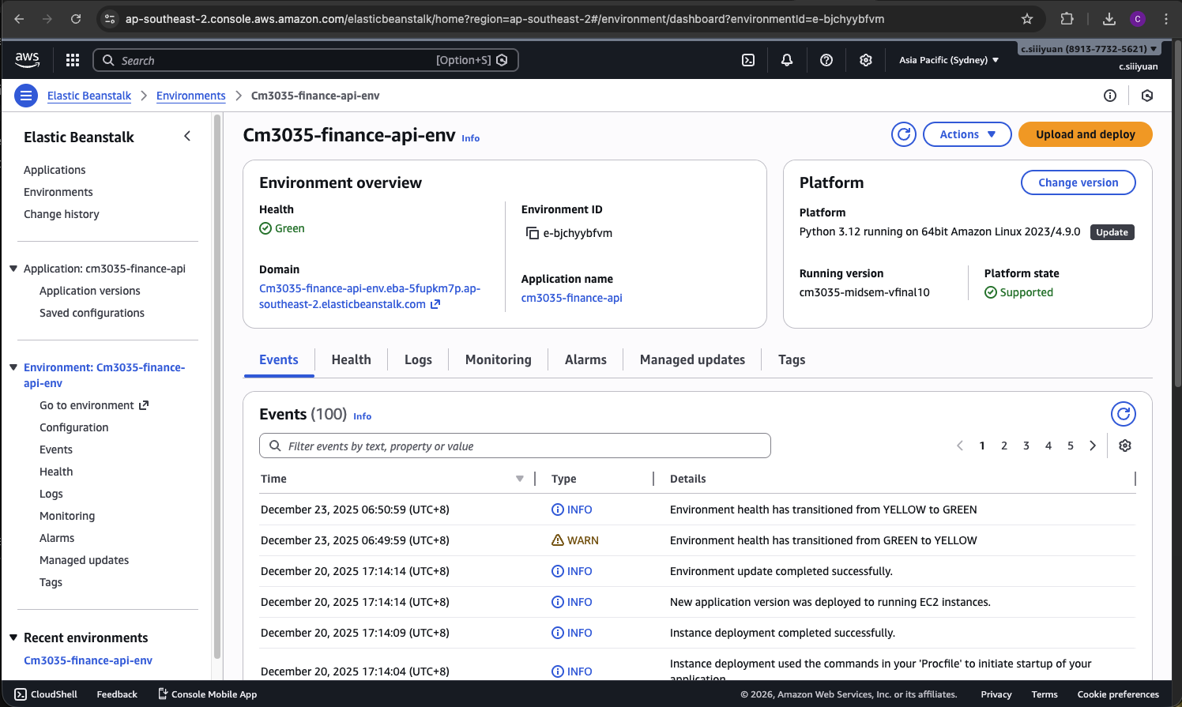Viewport: 1182px width, 707px height.
Task: Go to previous events page arrow
Action: tap(960, 446)
